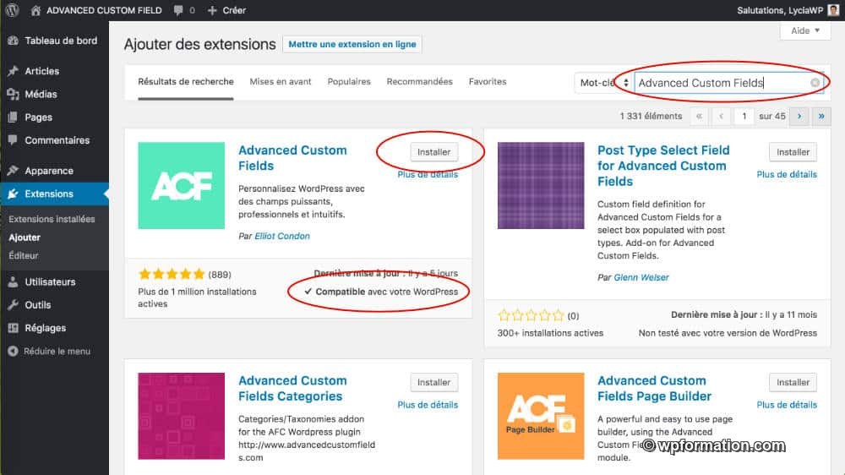Click the Tableau de bord dashboard icon
Screen dimensions: 845x475
coord(13,41)
